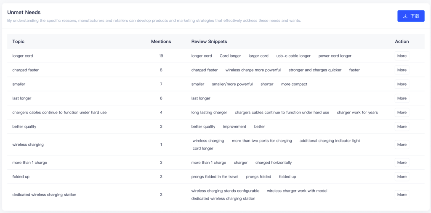Open More for charged faster row
This screenshot has width=431, height=213.
402,70
